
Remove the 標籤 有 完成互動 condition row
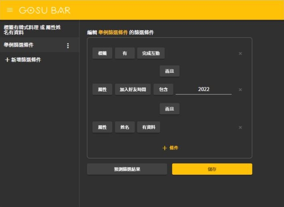[x=240, y=53]
